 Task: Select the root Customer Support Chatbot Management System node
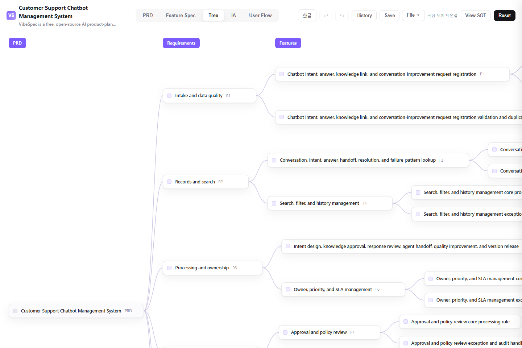[x=76, y=311]
